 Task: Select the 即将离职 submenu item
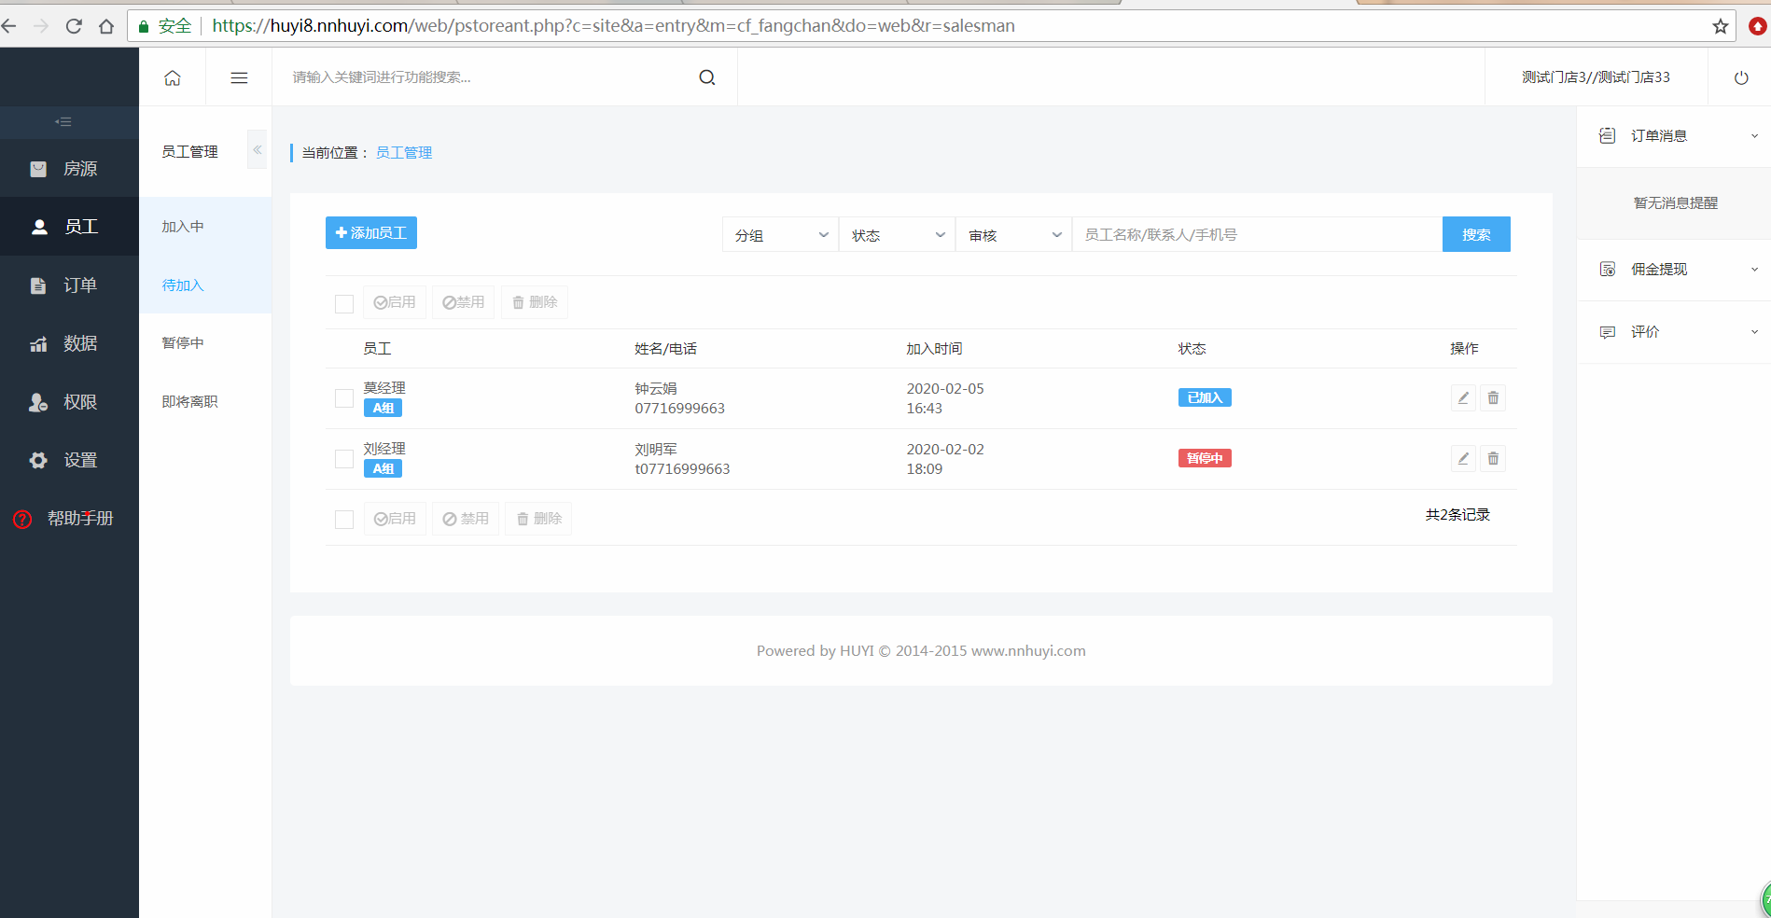205,402
